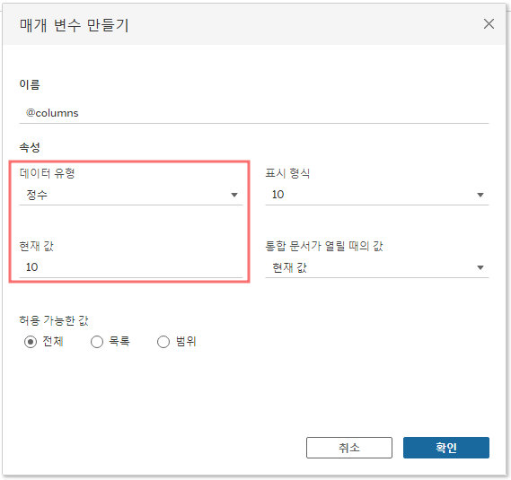The height and width of the screenshot is (480, 511).
Task: Click the 이름 field containing @columns
Action: (x=254, y=113)
